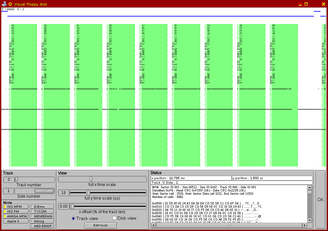Turn on the MEMBRAIN mode

click(x=42, y=216)
